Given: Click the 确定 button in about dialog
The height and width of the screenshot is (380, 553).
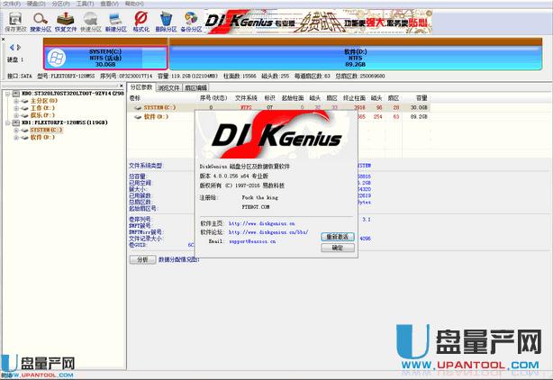Looking at the screenshot, I should 337,247.
